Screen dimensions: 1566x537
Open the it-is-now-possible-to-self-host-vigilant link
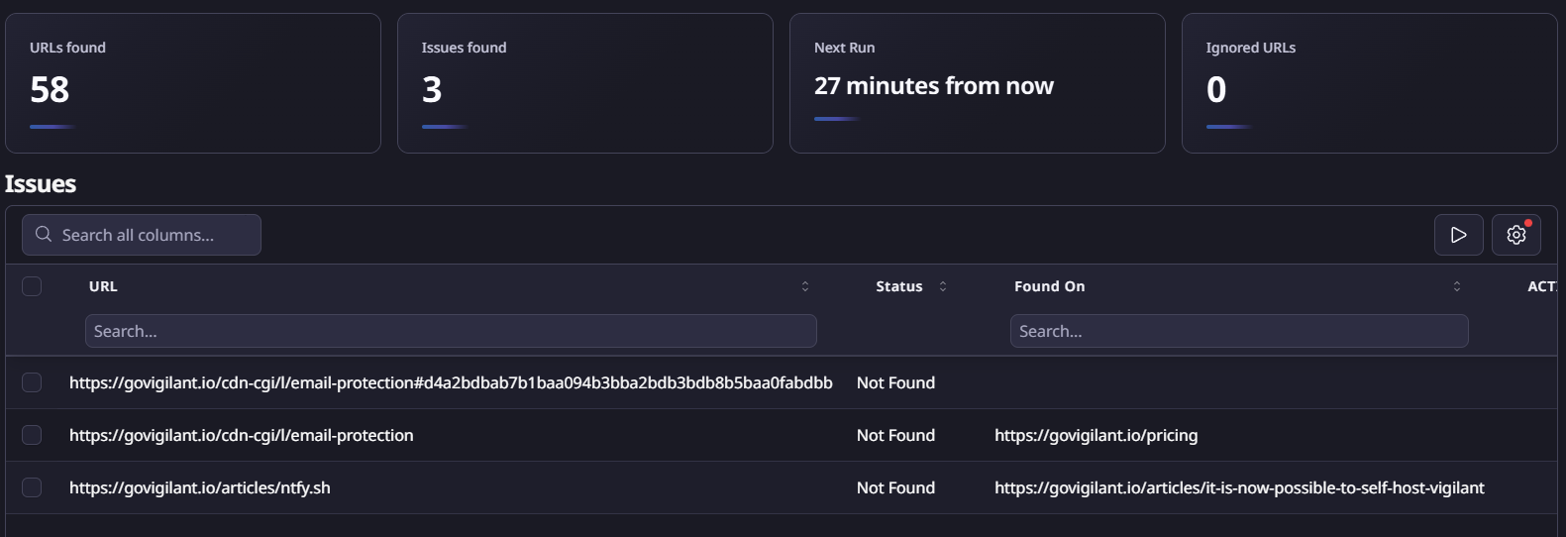[x=1239, y=487]
